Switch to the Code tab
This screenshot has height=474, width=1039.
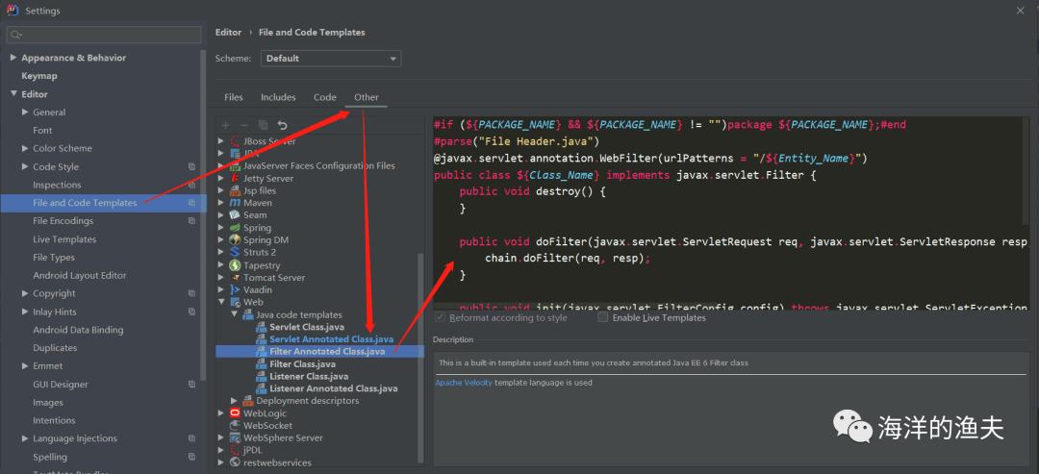(x=325, y=97)
